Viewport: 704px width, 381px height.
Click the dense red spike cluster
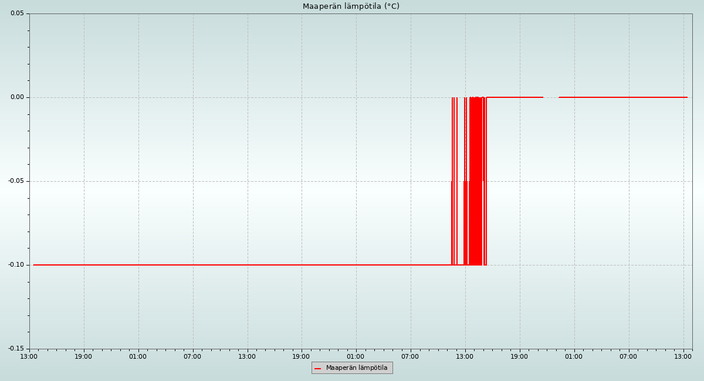pos(476,182)
